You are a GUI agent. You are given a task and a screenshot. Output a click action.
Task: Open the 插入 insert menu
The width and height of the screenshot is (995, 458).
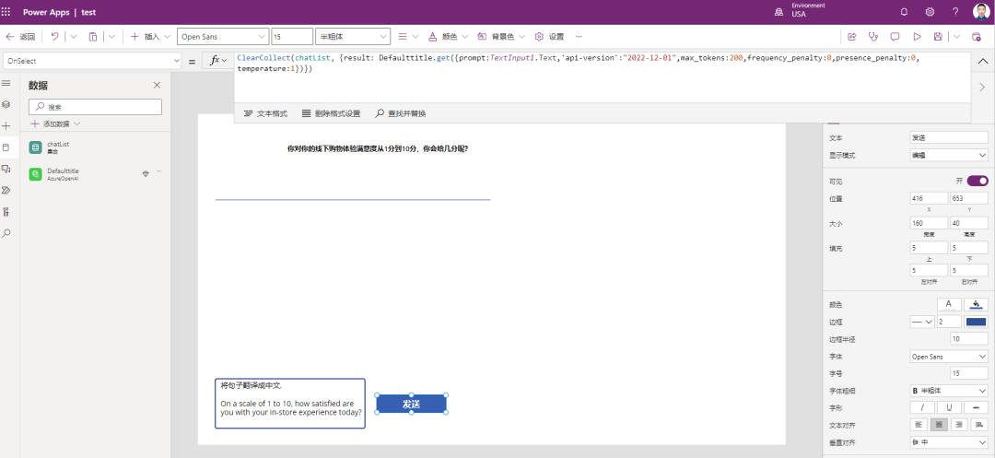click(x=150, y=37)
